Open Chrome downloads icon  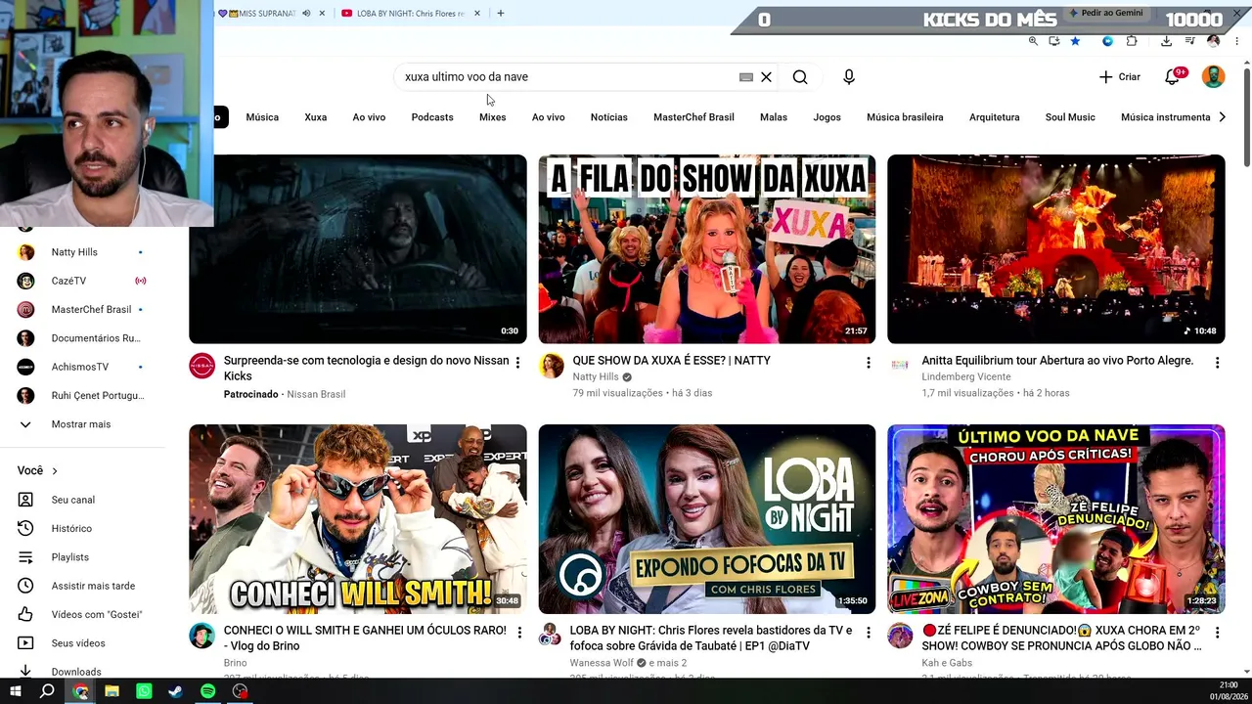(x=1167, y=41)
